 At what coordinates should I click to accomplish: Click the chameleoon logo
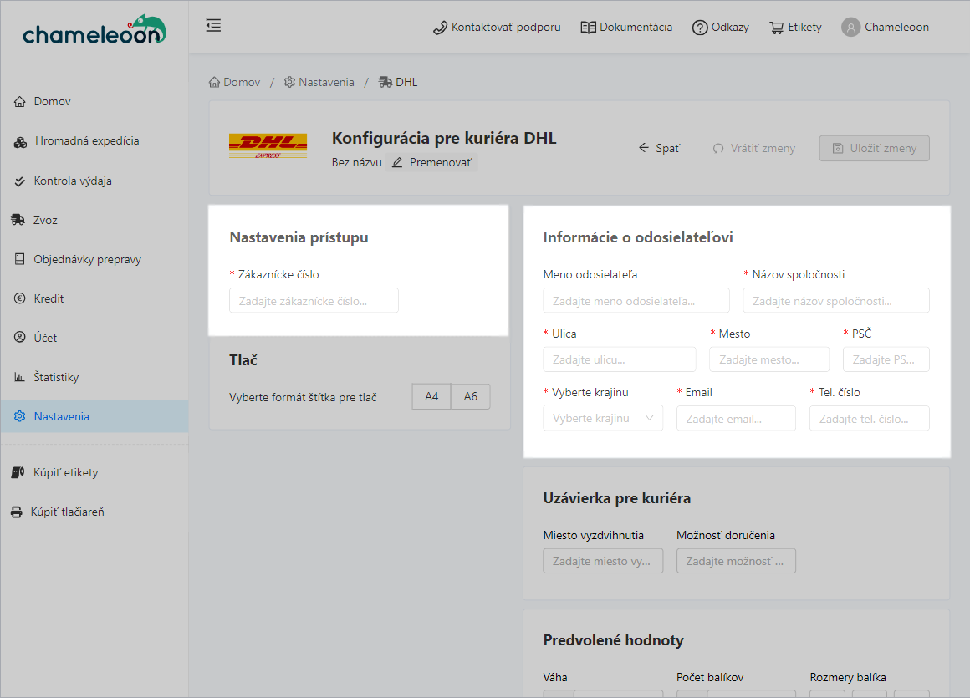[94, 28]
